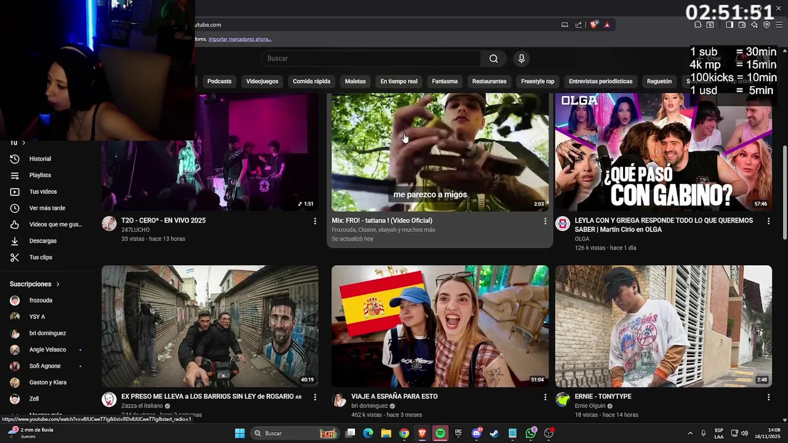This screenshot has height=443, width=788.
Task: Open options menu for VIAJE A ESPAÑA video
Action: (x=545, y=397)
